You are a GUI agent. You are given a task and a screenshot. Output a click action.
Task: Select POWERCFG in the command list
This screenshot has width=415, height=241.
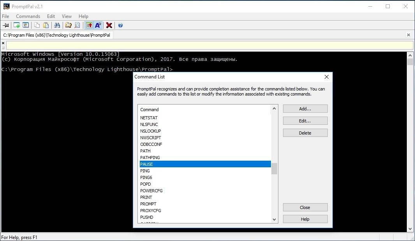(205, 191)
